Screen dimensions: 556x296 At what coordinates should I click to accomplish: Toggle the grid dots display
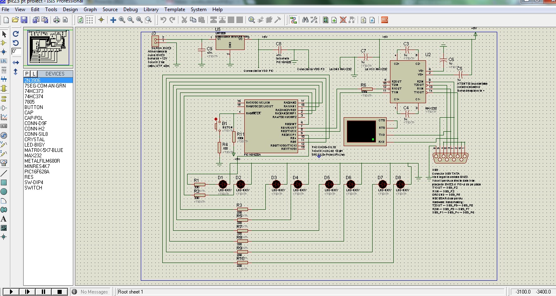[89, 20]
